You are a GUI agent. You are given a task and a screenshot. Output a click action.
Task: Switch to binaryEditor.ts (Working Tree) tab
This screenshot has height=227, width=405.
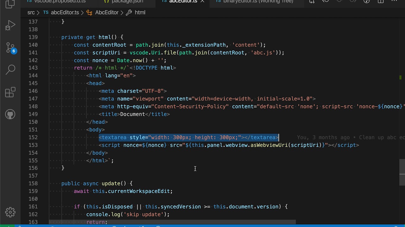[x=255, y=1]
